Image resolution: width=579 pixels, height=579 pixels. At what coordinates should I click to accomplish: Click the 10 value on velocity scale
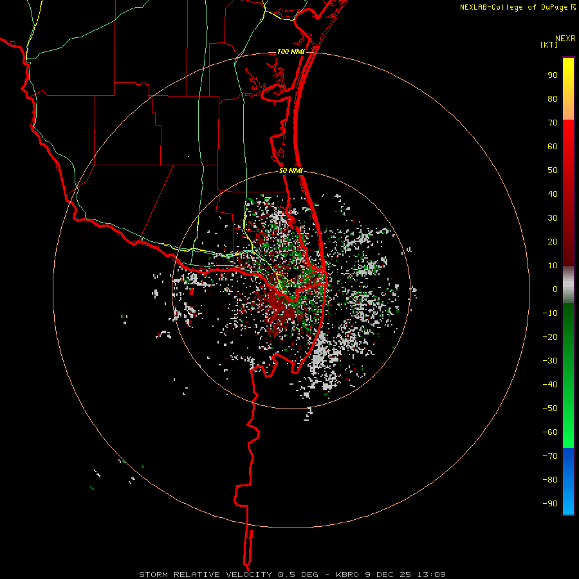553,266
